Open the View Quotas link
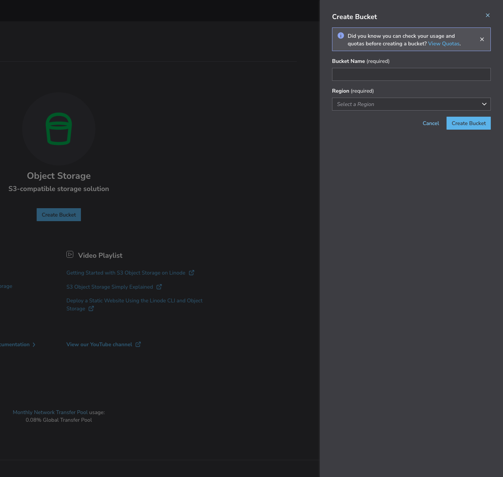The image size is (503, 477). 443,44
